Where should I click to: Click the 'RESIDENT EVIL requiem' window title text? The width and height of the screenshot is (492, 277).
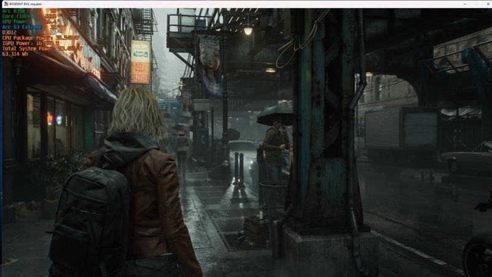coord(25,4)
